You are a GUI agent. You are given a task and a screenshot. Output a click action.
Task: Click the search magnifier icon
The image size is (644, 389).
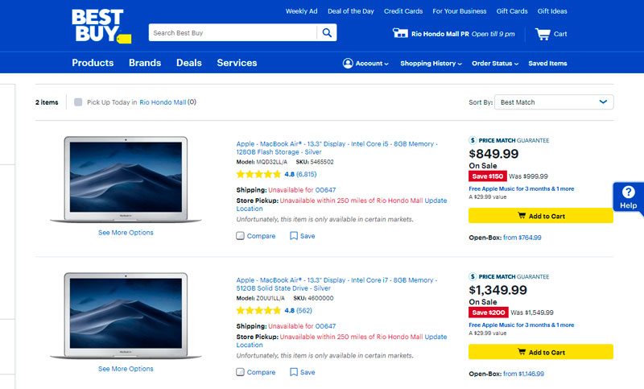coord(327,33)
